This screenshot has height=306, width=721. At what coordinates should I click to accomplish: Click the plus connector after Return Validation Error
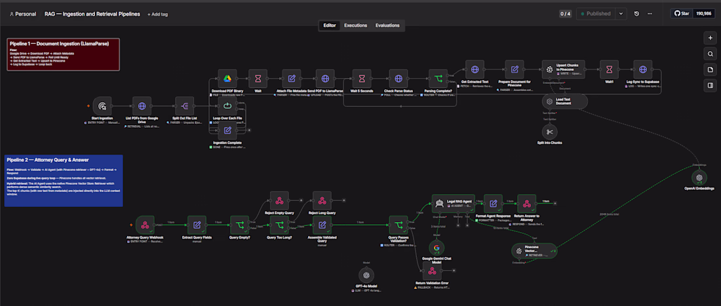click(x=454, y=271)
